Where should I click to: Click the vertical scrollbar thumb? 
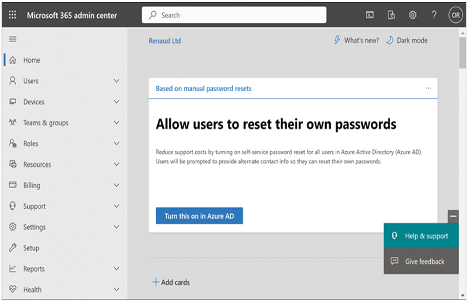[462, 53]
